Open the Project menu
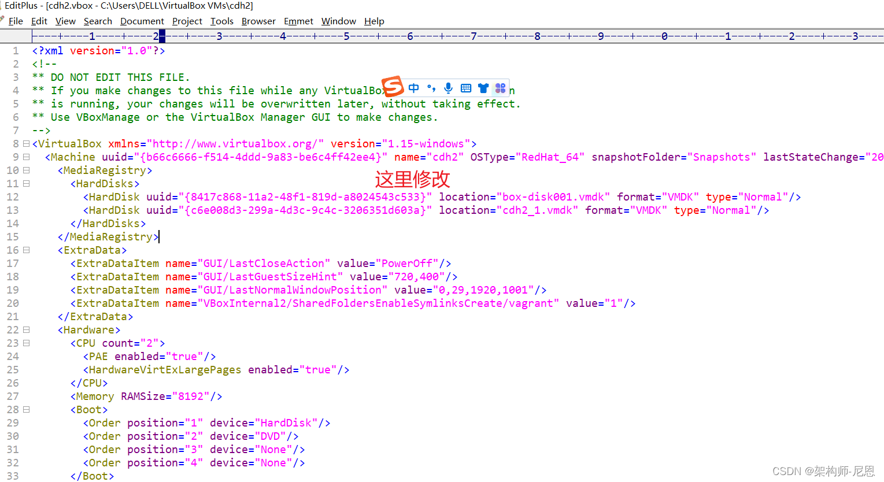The image size is (884, 482). coord(187,21)
